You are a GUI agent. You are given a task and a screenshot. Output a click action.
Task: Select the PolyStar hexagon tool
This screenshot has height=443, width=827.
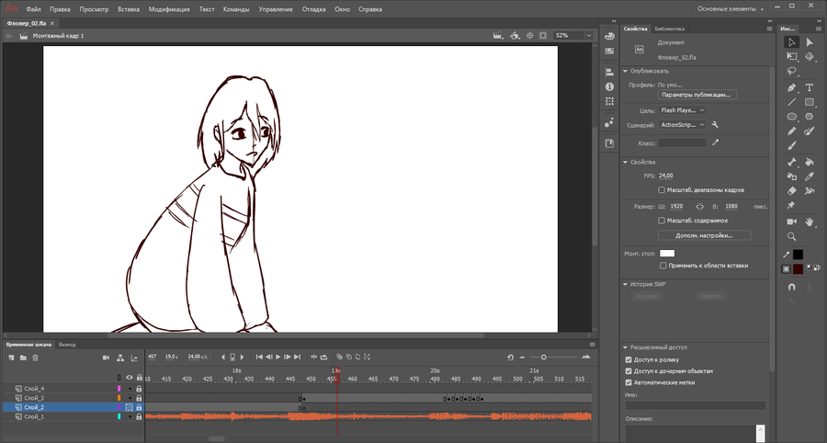tap(810, 117)
